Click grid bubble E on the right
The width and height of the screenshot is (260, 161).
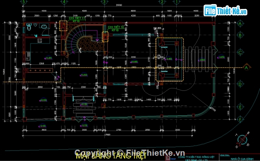pyautogui.click(x=240, y=107)
